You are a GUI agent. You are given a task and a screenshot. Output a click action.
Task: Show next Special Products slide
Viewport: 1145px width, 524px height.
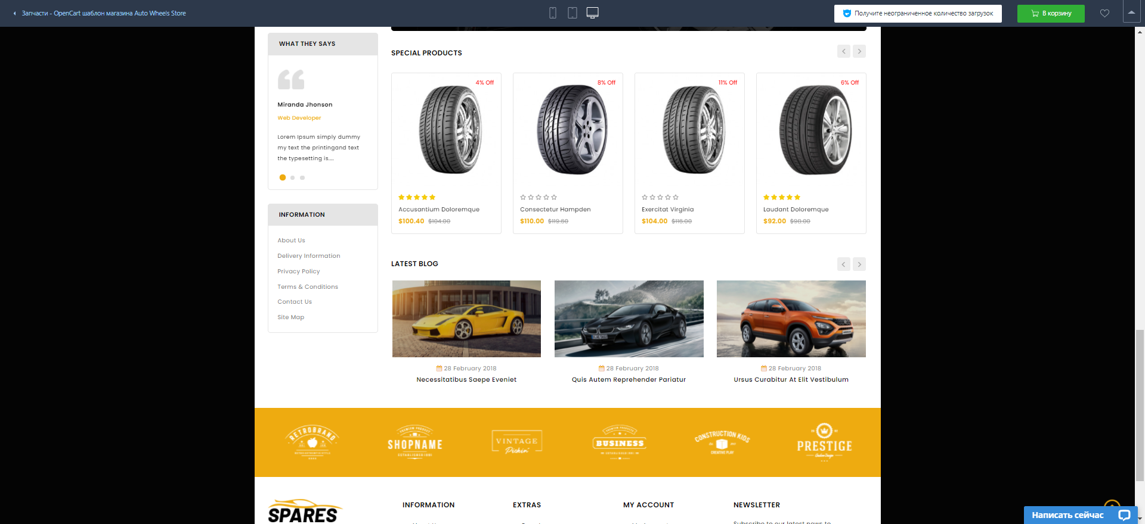[x=859, y=51]
